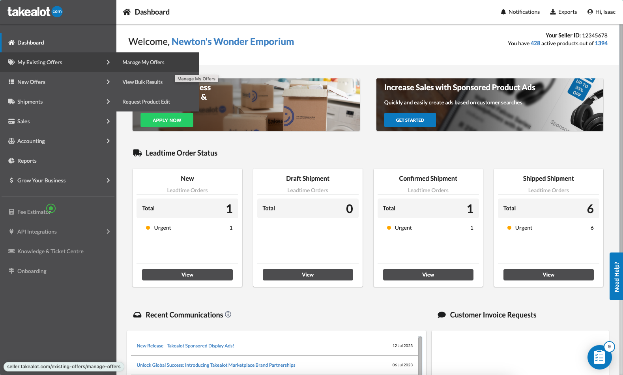The width and height of the screenshot is (623, 375).
Task: Click the Notifications bell icon
Action: pyautogui.click(x=503, y=12)
